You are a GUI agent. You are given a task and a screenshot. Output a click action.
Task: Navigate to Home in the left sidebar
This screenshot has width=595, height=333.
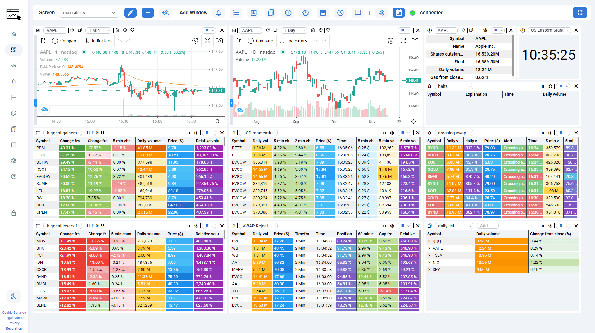(x=14, y=34)
